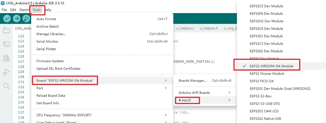Open the Library Manager books sidebar icon
Screen dimensions: 326x123
click(x=6, y=58)
